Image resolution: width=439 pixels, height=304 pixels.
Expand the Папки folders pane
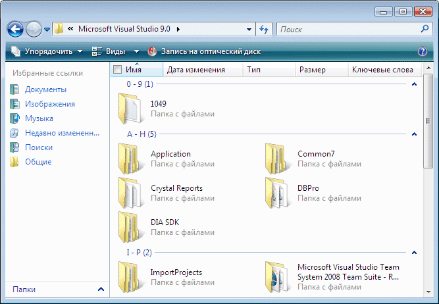pos(101,289)
